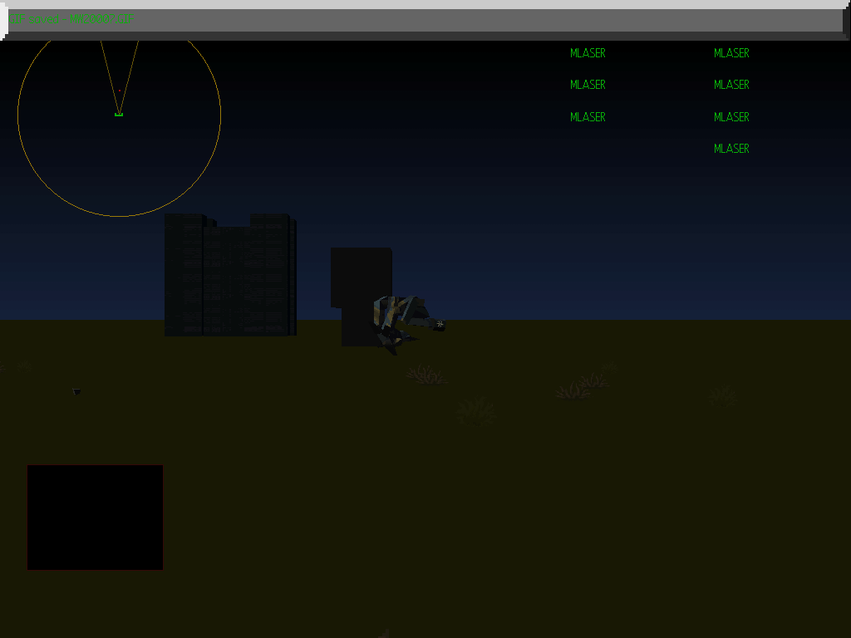The image size is (851, 638).
Task: Select the top MLASER in the right column
Action: click(731, 52)
